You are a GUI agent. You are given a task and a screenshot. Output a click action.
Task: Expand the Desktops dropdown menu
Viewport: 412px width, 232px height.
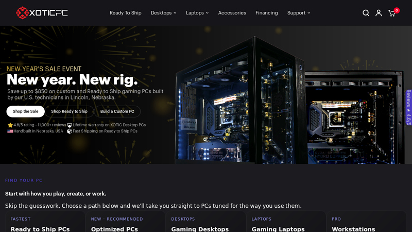pyautogui.click(x=163, y=13)
